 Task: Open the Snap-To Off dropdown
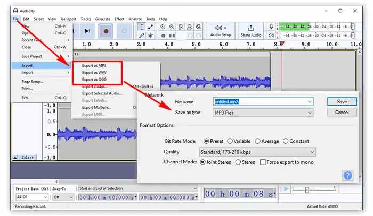click(63, 197)
